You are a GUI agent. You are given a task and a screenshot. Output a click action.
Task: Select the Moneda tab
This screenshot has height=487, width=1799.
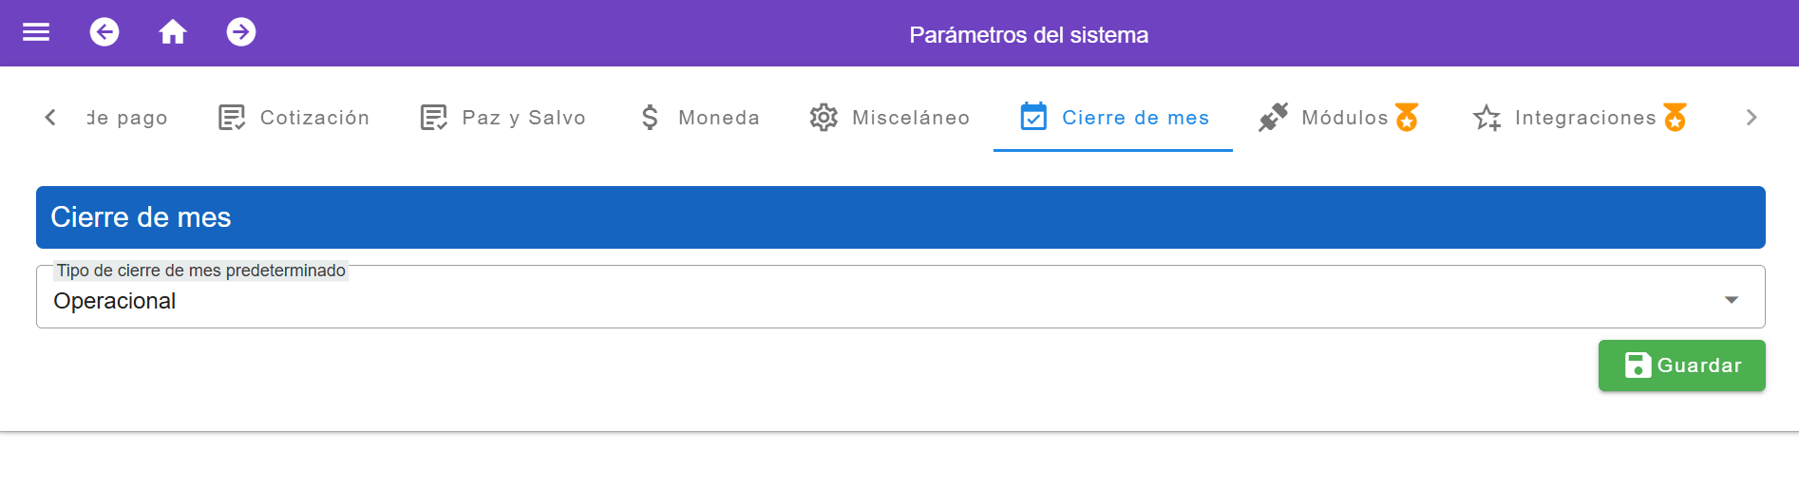pos(699,118)
